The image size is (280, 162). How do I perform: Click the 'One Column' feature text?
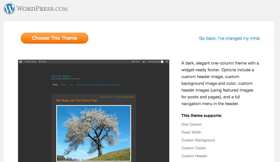pos(192,125)
